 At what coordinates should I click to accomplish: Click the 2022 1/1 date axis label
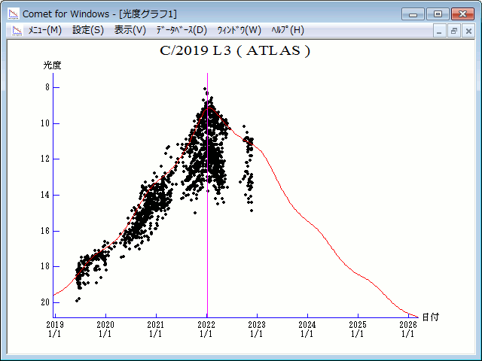coord(206,329)
